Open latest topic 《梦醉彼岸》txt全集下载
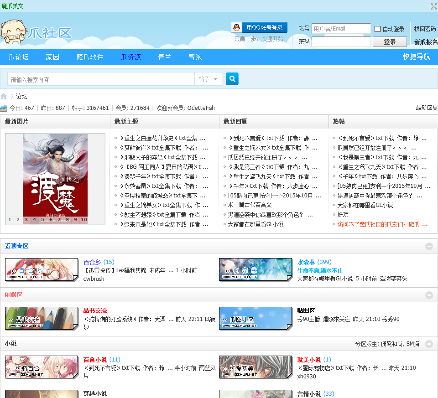438x398 pixels. click(164, 148)
